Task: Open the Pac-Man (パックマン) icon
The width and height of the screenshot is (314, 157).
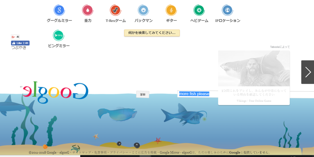Action: (143, 10)
